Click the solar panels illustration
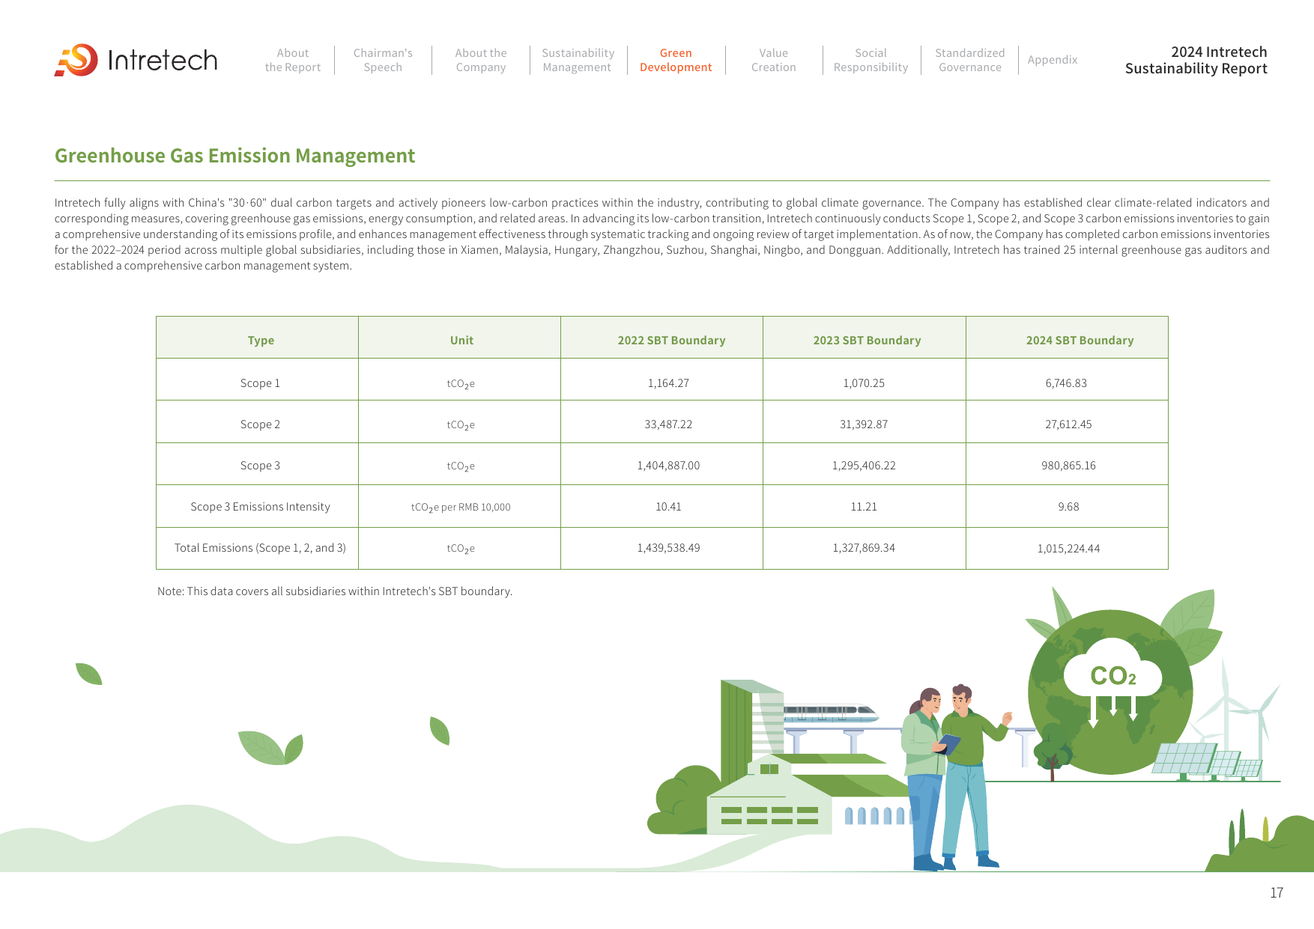 pos(1206,761)
